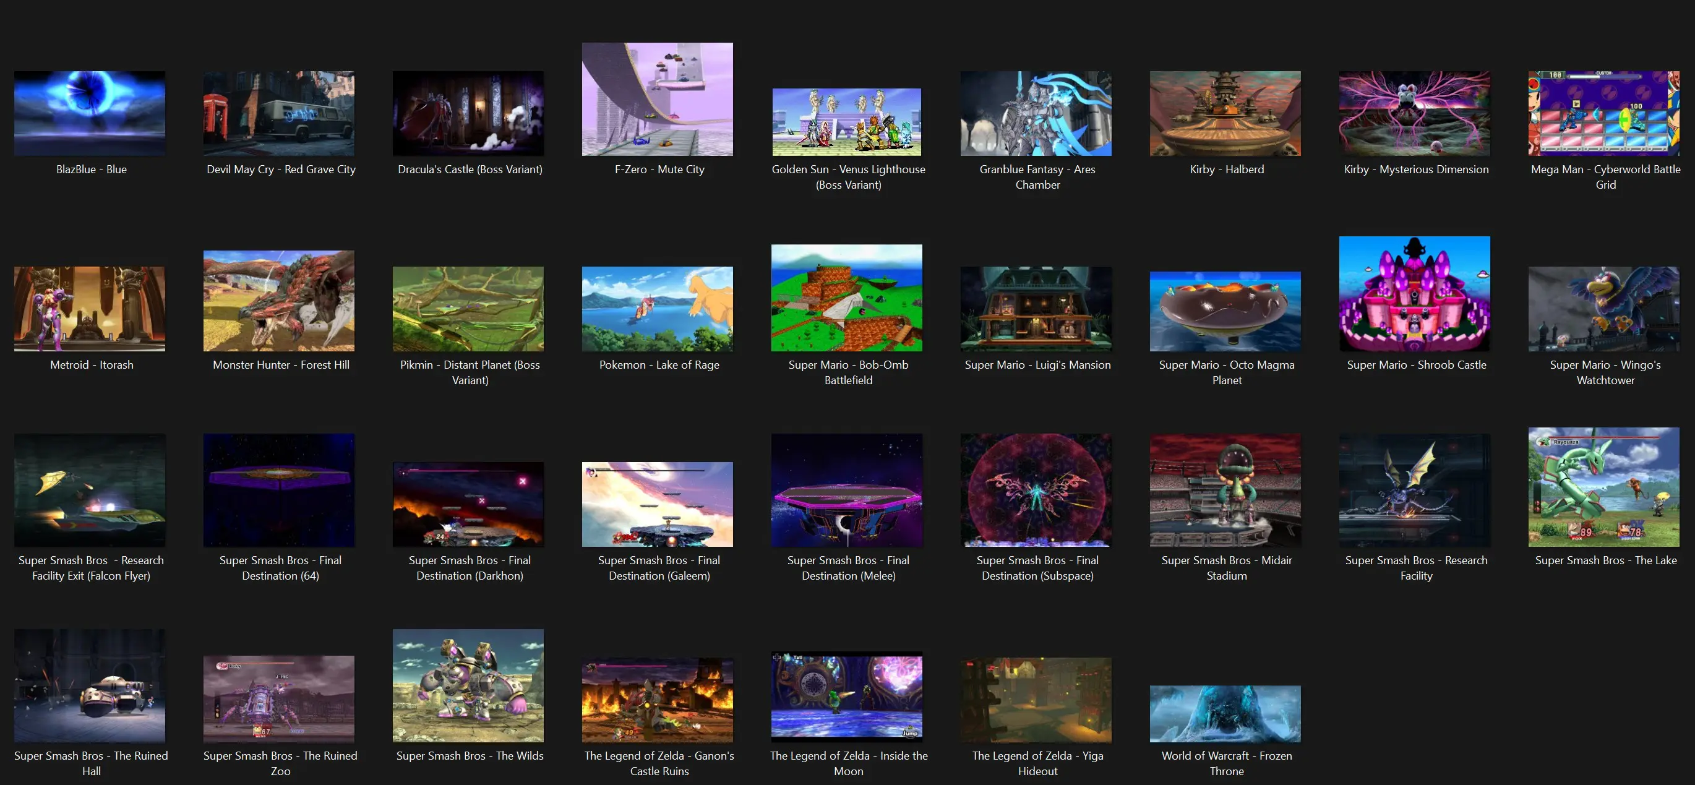Select Rayquaza image of The Lake
Image resolution: width=1695 pixels, height=785 pixels.
pos(1604,487)
